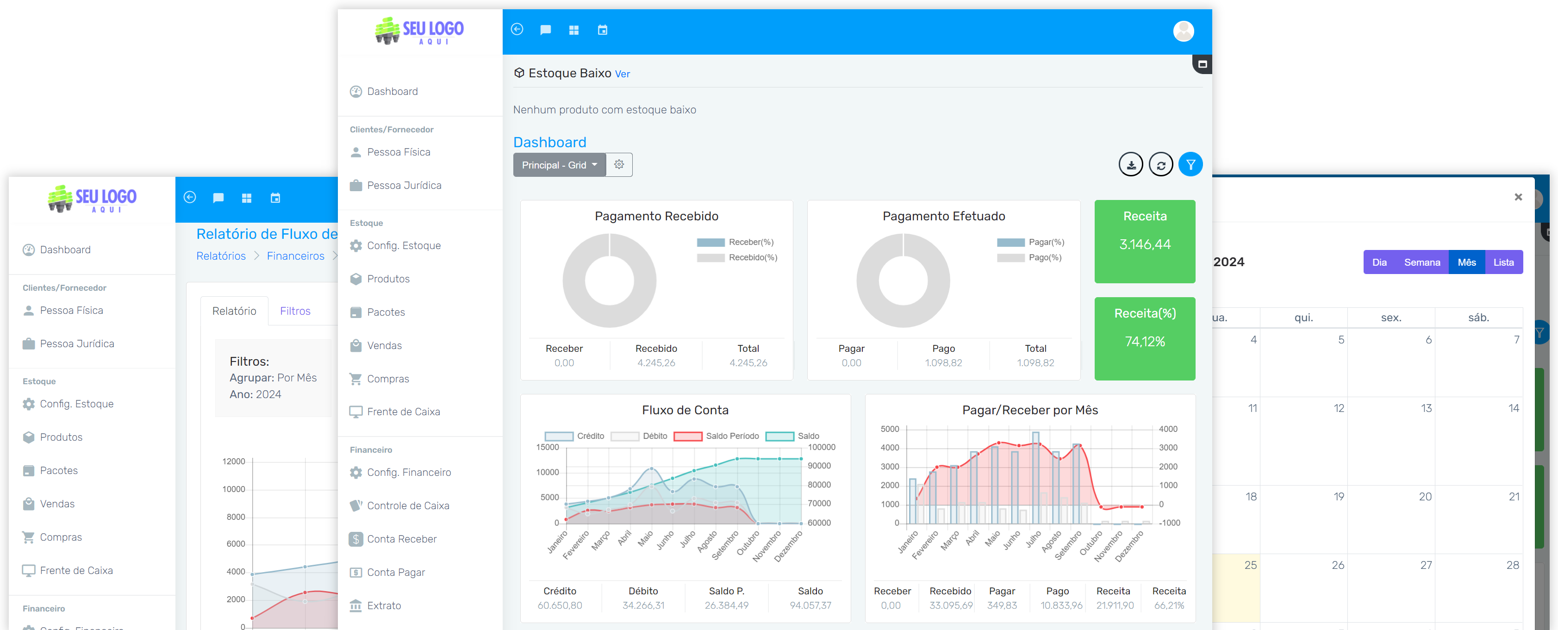Click the back arrow icon in the front window header
The width and height of the screenshot is (1558, 630).
click(x=517, y=29)
